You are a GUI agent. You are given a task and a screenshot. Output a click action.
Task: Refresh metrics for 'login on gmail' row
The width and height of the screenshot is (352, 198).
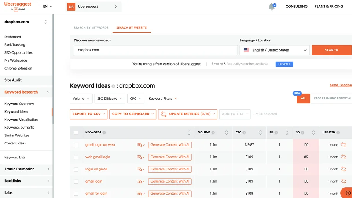(x=344, y=169)
